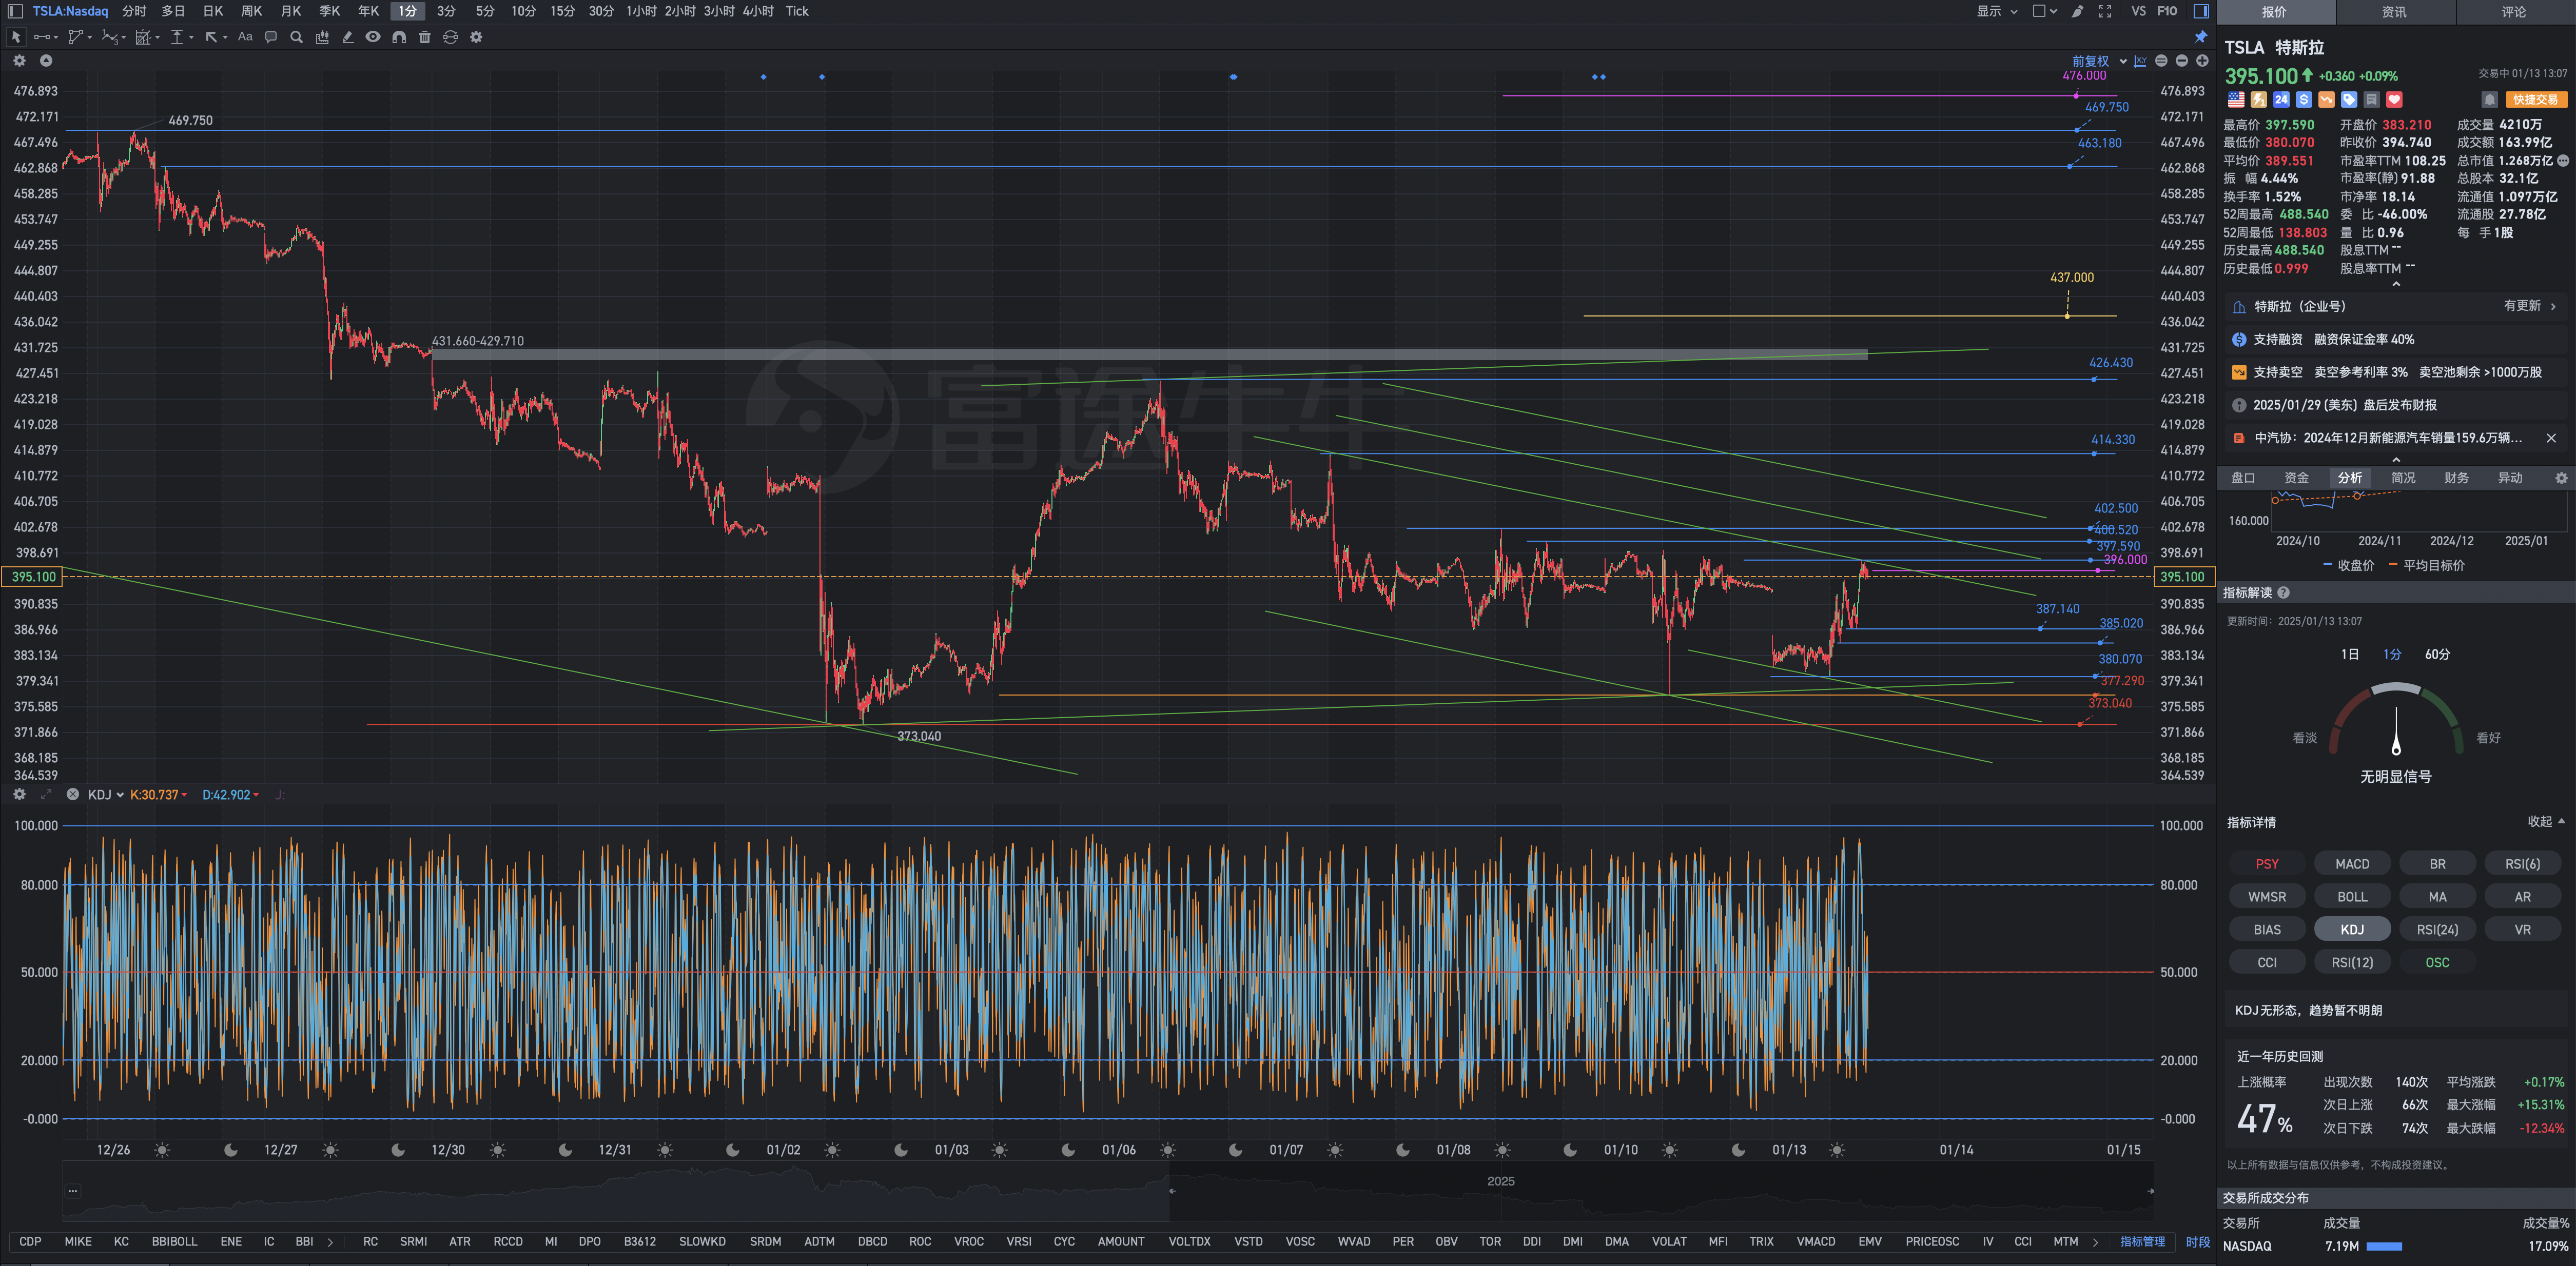Click the magnifier zoom tool
Screen dimensions: 2576x1266
[x=296, y=37]
